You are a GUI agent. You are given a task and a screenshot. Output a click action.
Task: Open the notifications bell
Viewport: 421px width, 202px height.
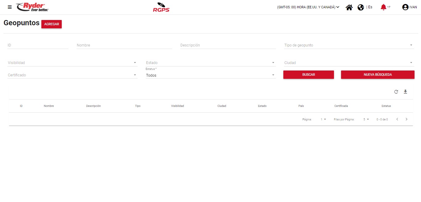click(x=383, y=7)
